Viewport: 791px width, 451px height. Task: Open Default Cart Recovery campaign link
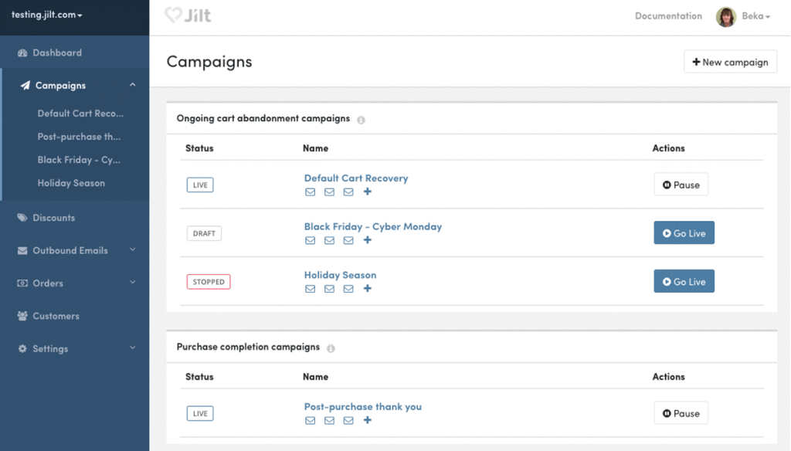click(x=356, y=178)
